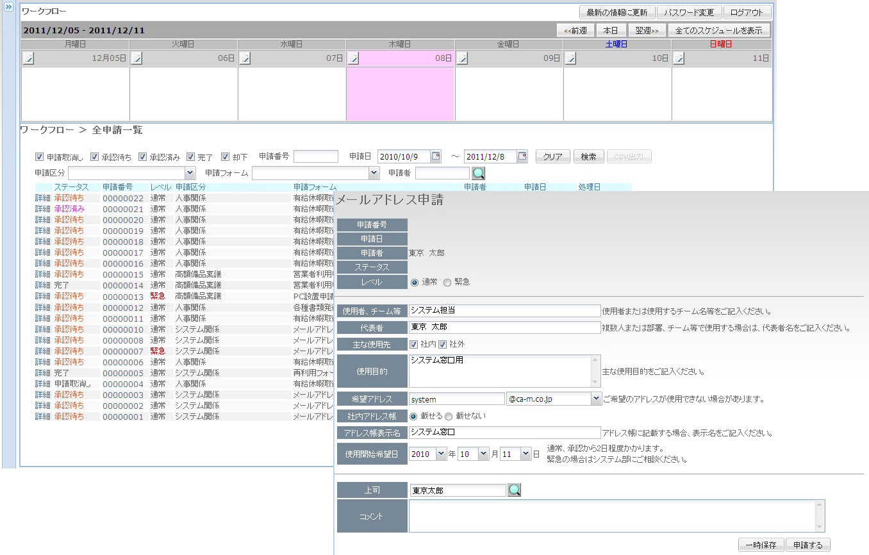Screen dimensions: 869x555
Task: Go to next week with 翌週>>
Action: coord(647,30)
